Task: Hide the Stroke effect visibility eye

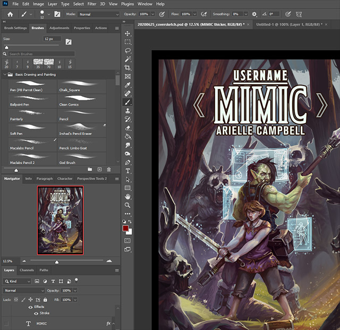Action: 36,314
